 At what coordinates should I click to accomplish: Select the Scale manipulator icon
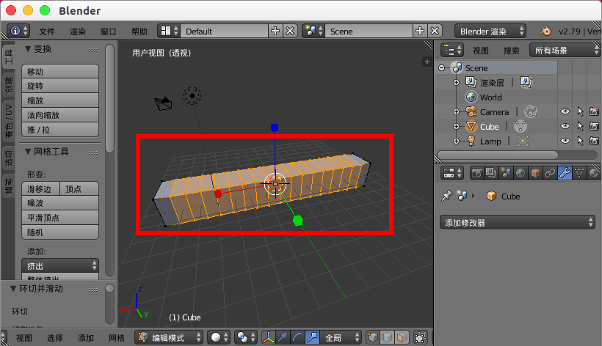coord(312,337)
